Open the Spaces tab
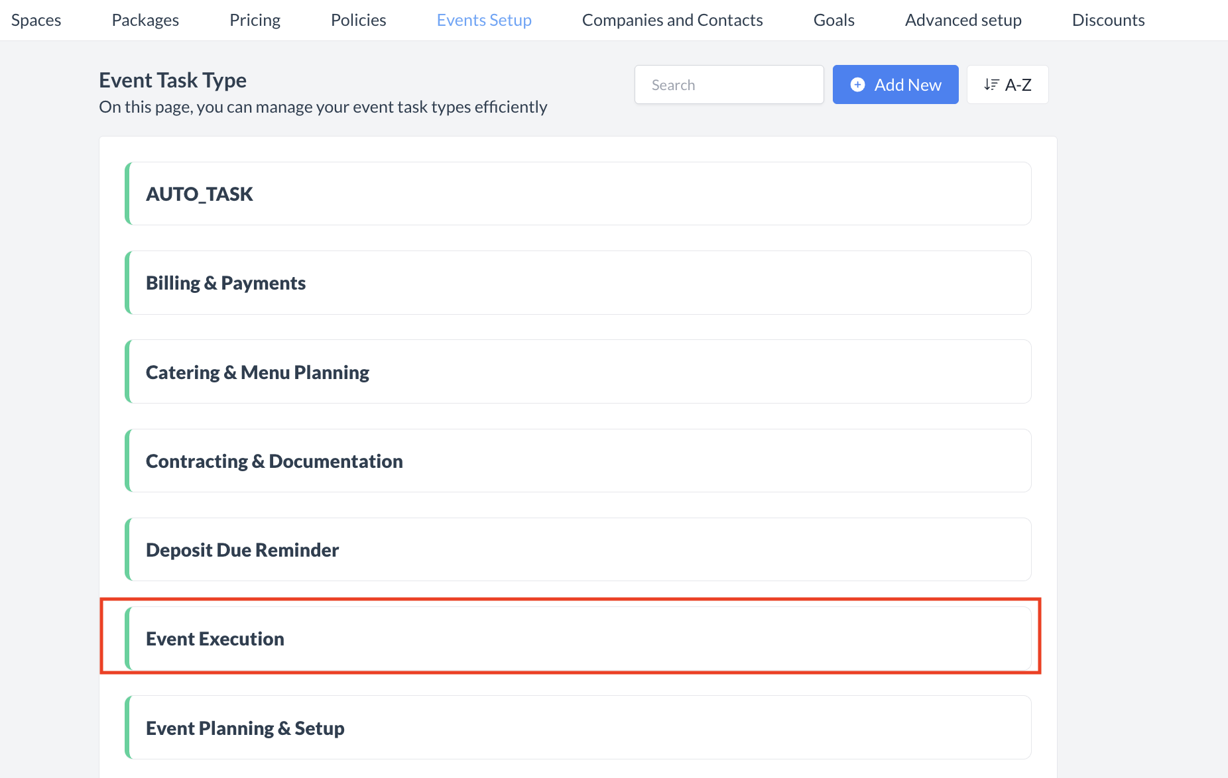The image size is (1228, 778). tap(36, 20)
